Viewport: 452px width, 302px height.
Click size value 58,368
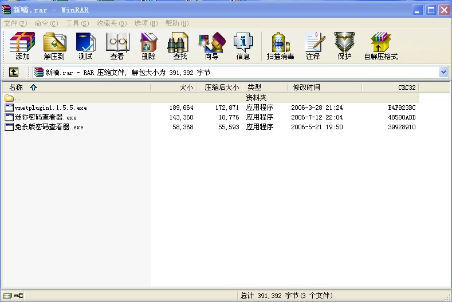tap(183, 127)
